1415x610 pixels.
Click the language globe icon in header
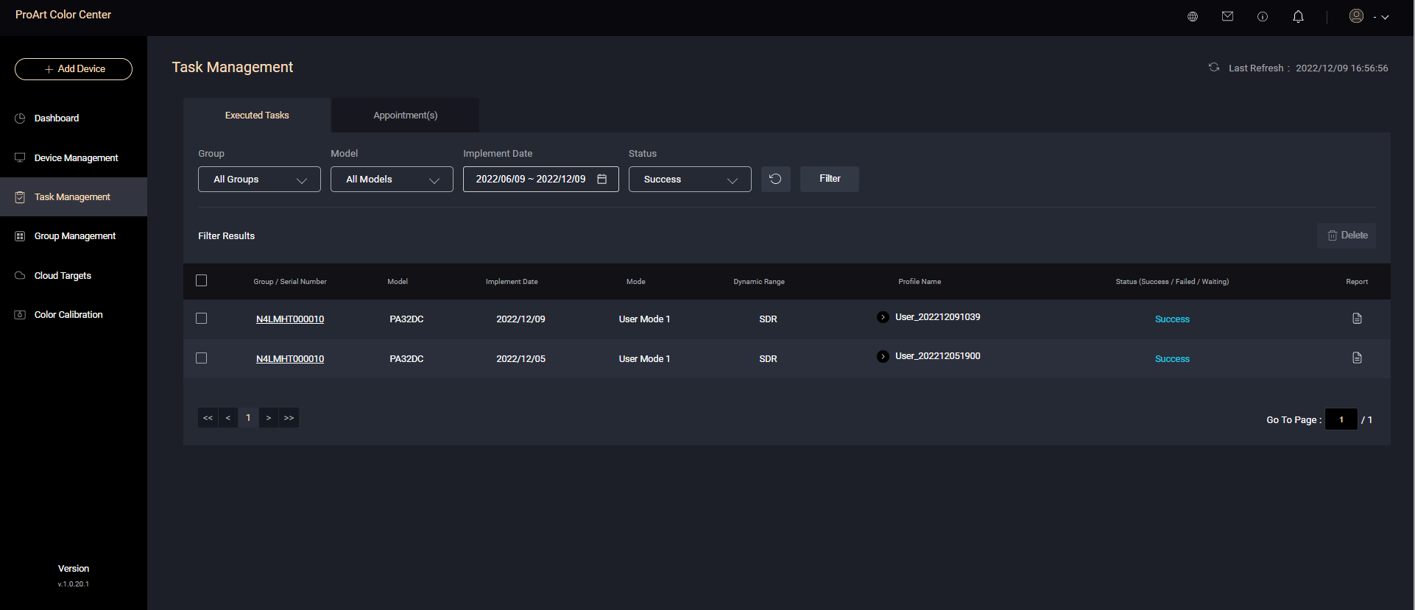point(1193,16)
